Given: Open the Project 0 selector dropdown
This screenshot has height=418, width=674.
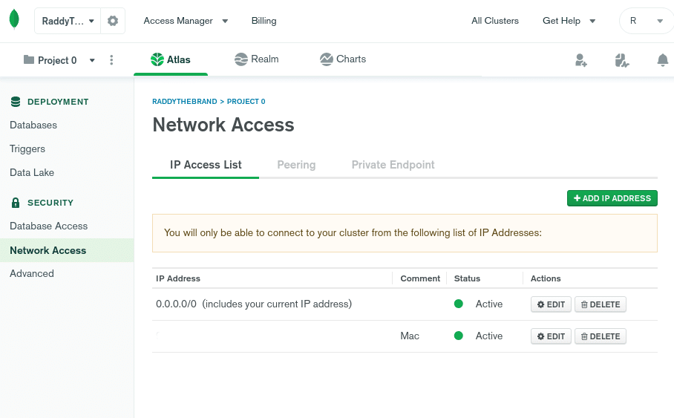Looking at the screenshot, I should click(59, 60).
